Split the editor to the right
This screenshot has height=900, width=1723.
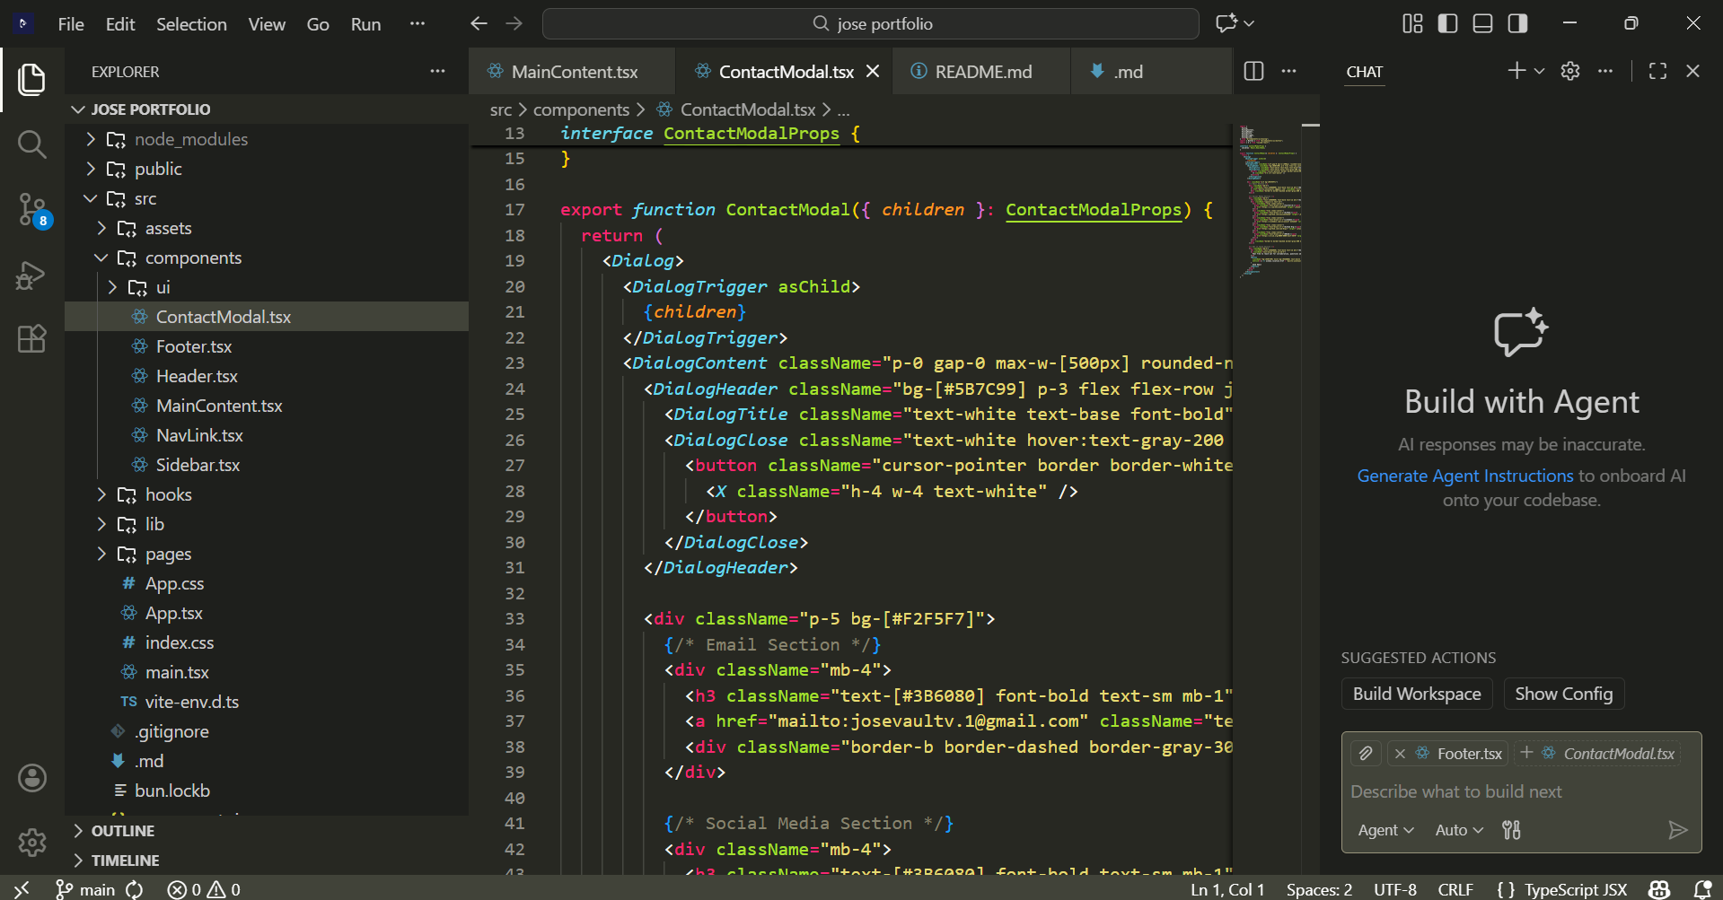pos(1254,72)
